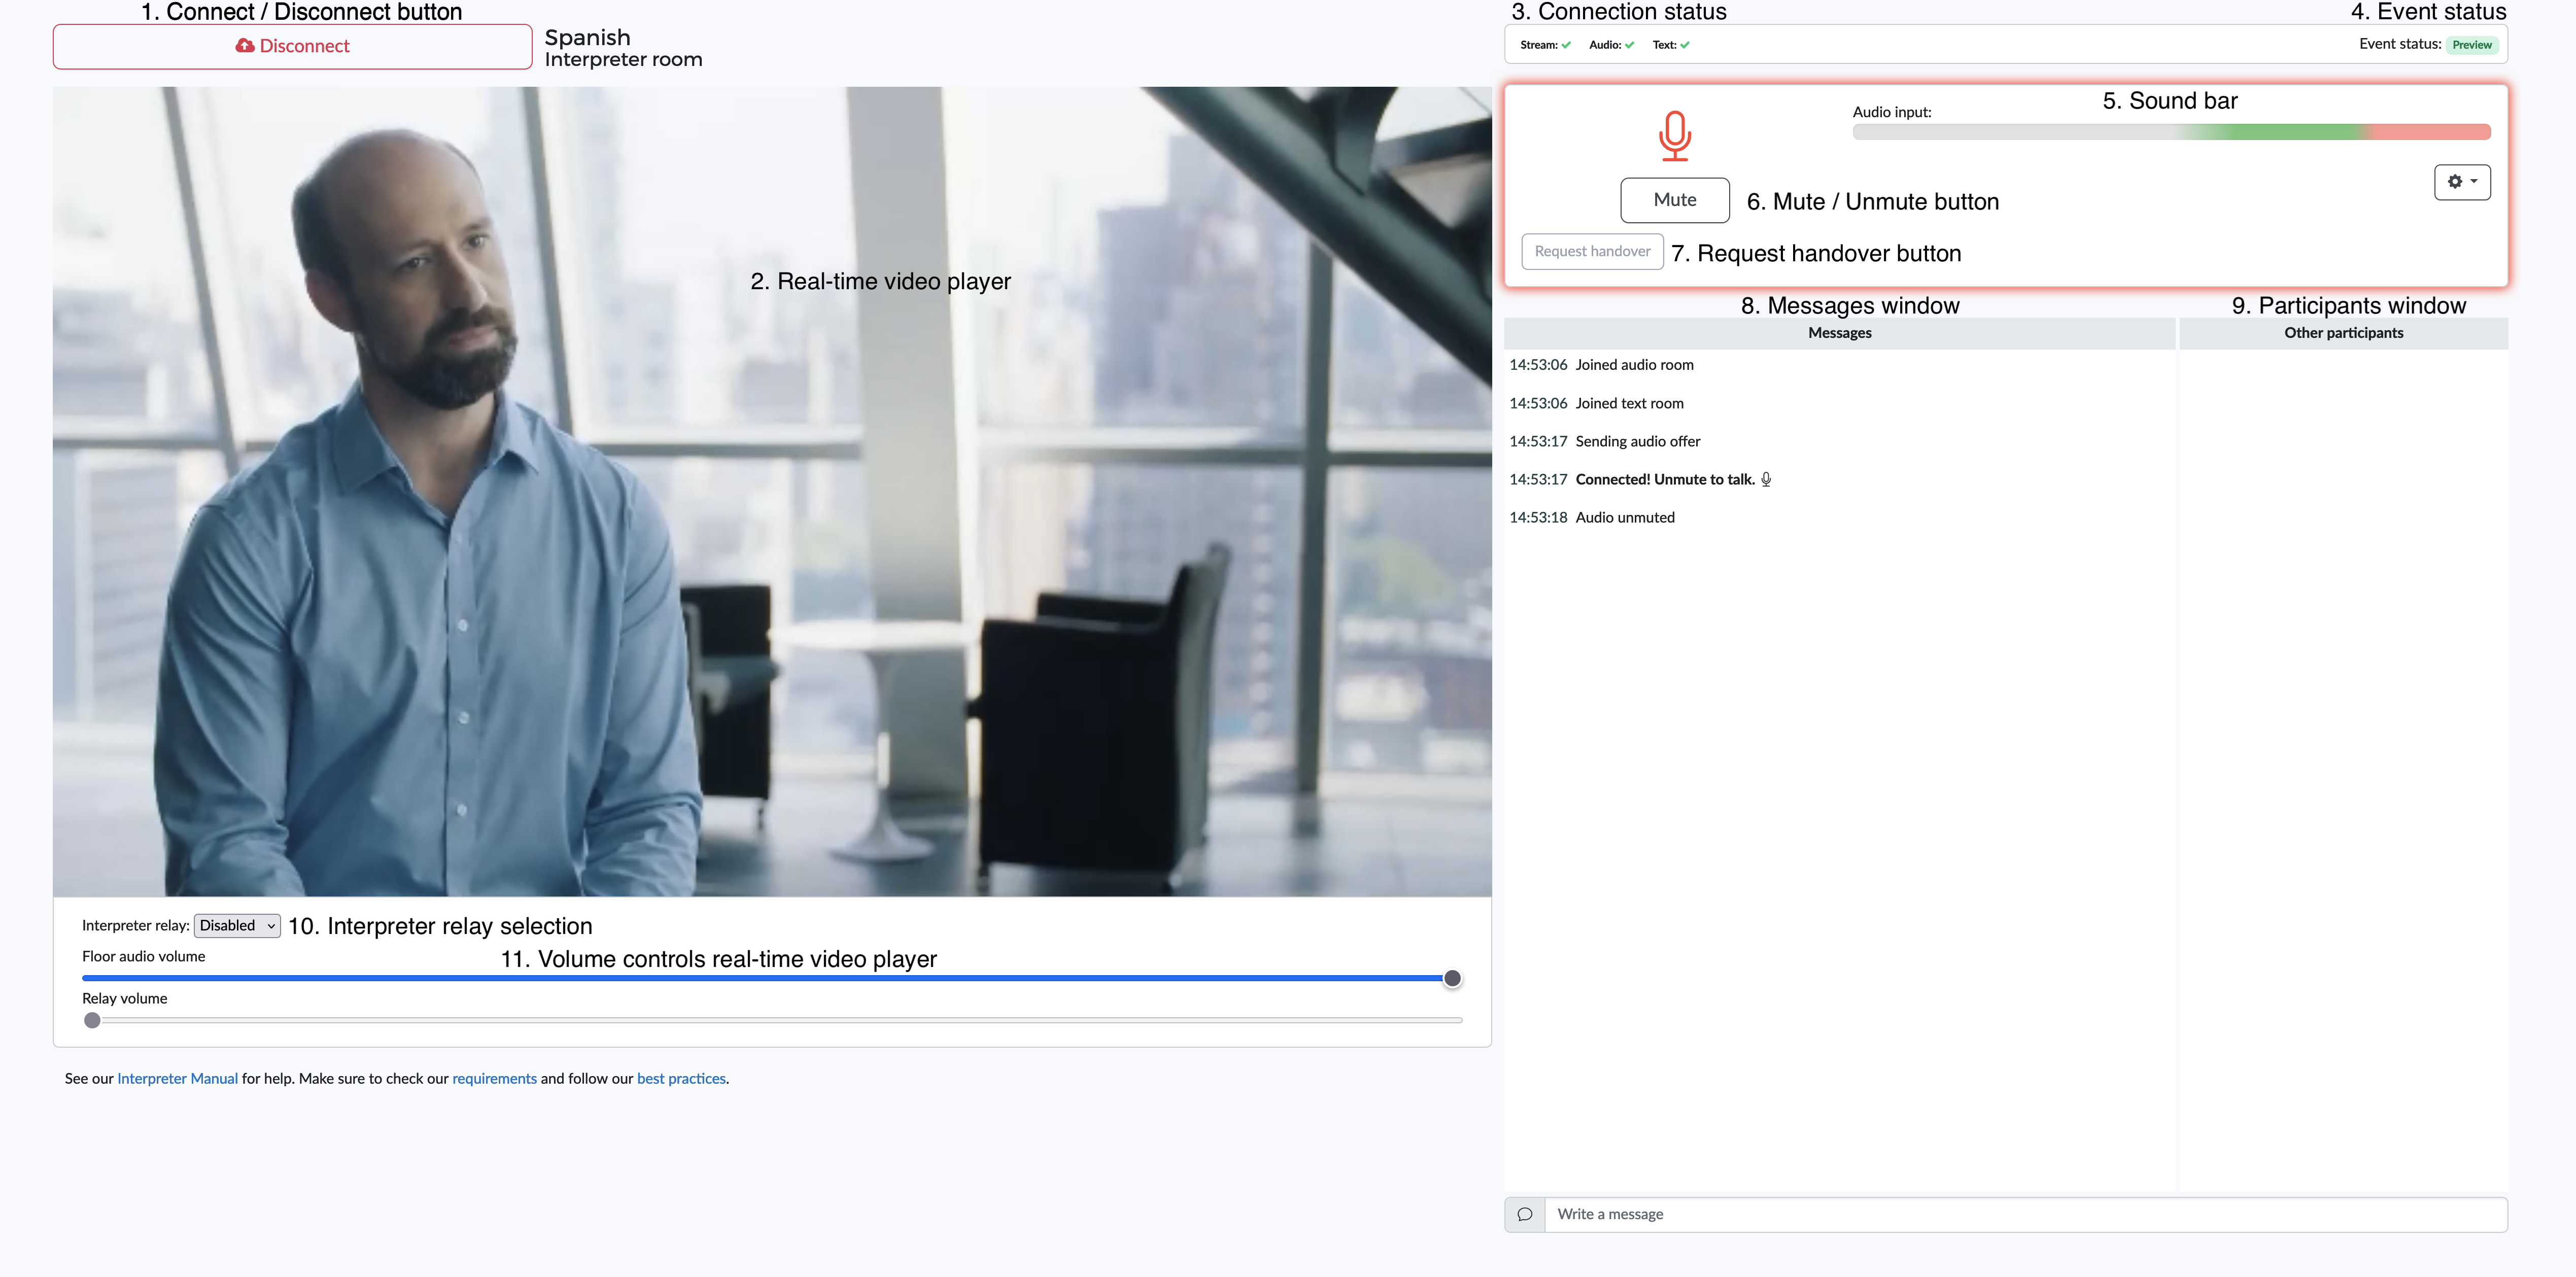
Task: Click the real-time video player
Action: coord(772,491)
